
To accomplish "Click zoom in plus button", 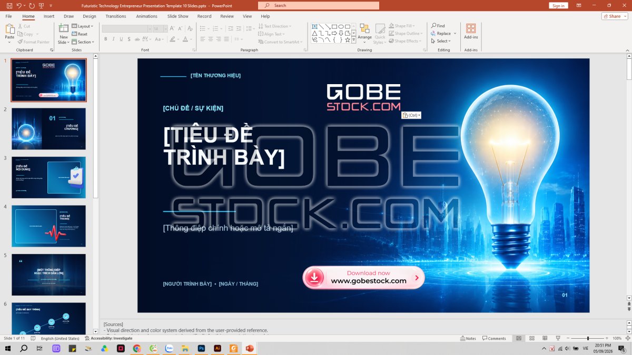I will click(x=607, y=338).
